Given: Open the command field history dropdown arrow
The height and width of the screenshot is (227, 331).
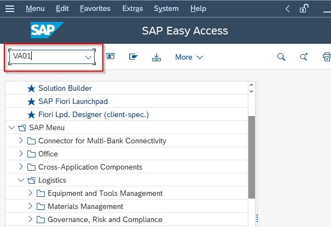Looking at the screenshot, I should click(88, 57).
